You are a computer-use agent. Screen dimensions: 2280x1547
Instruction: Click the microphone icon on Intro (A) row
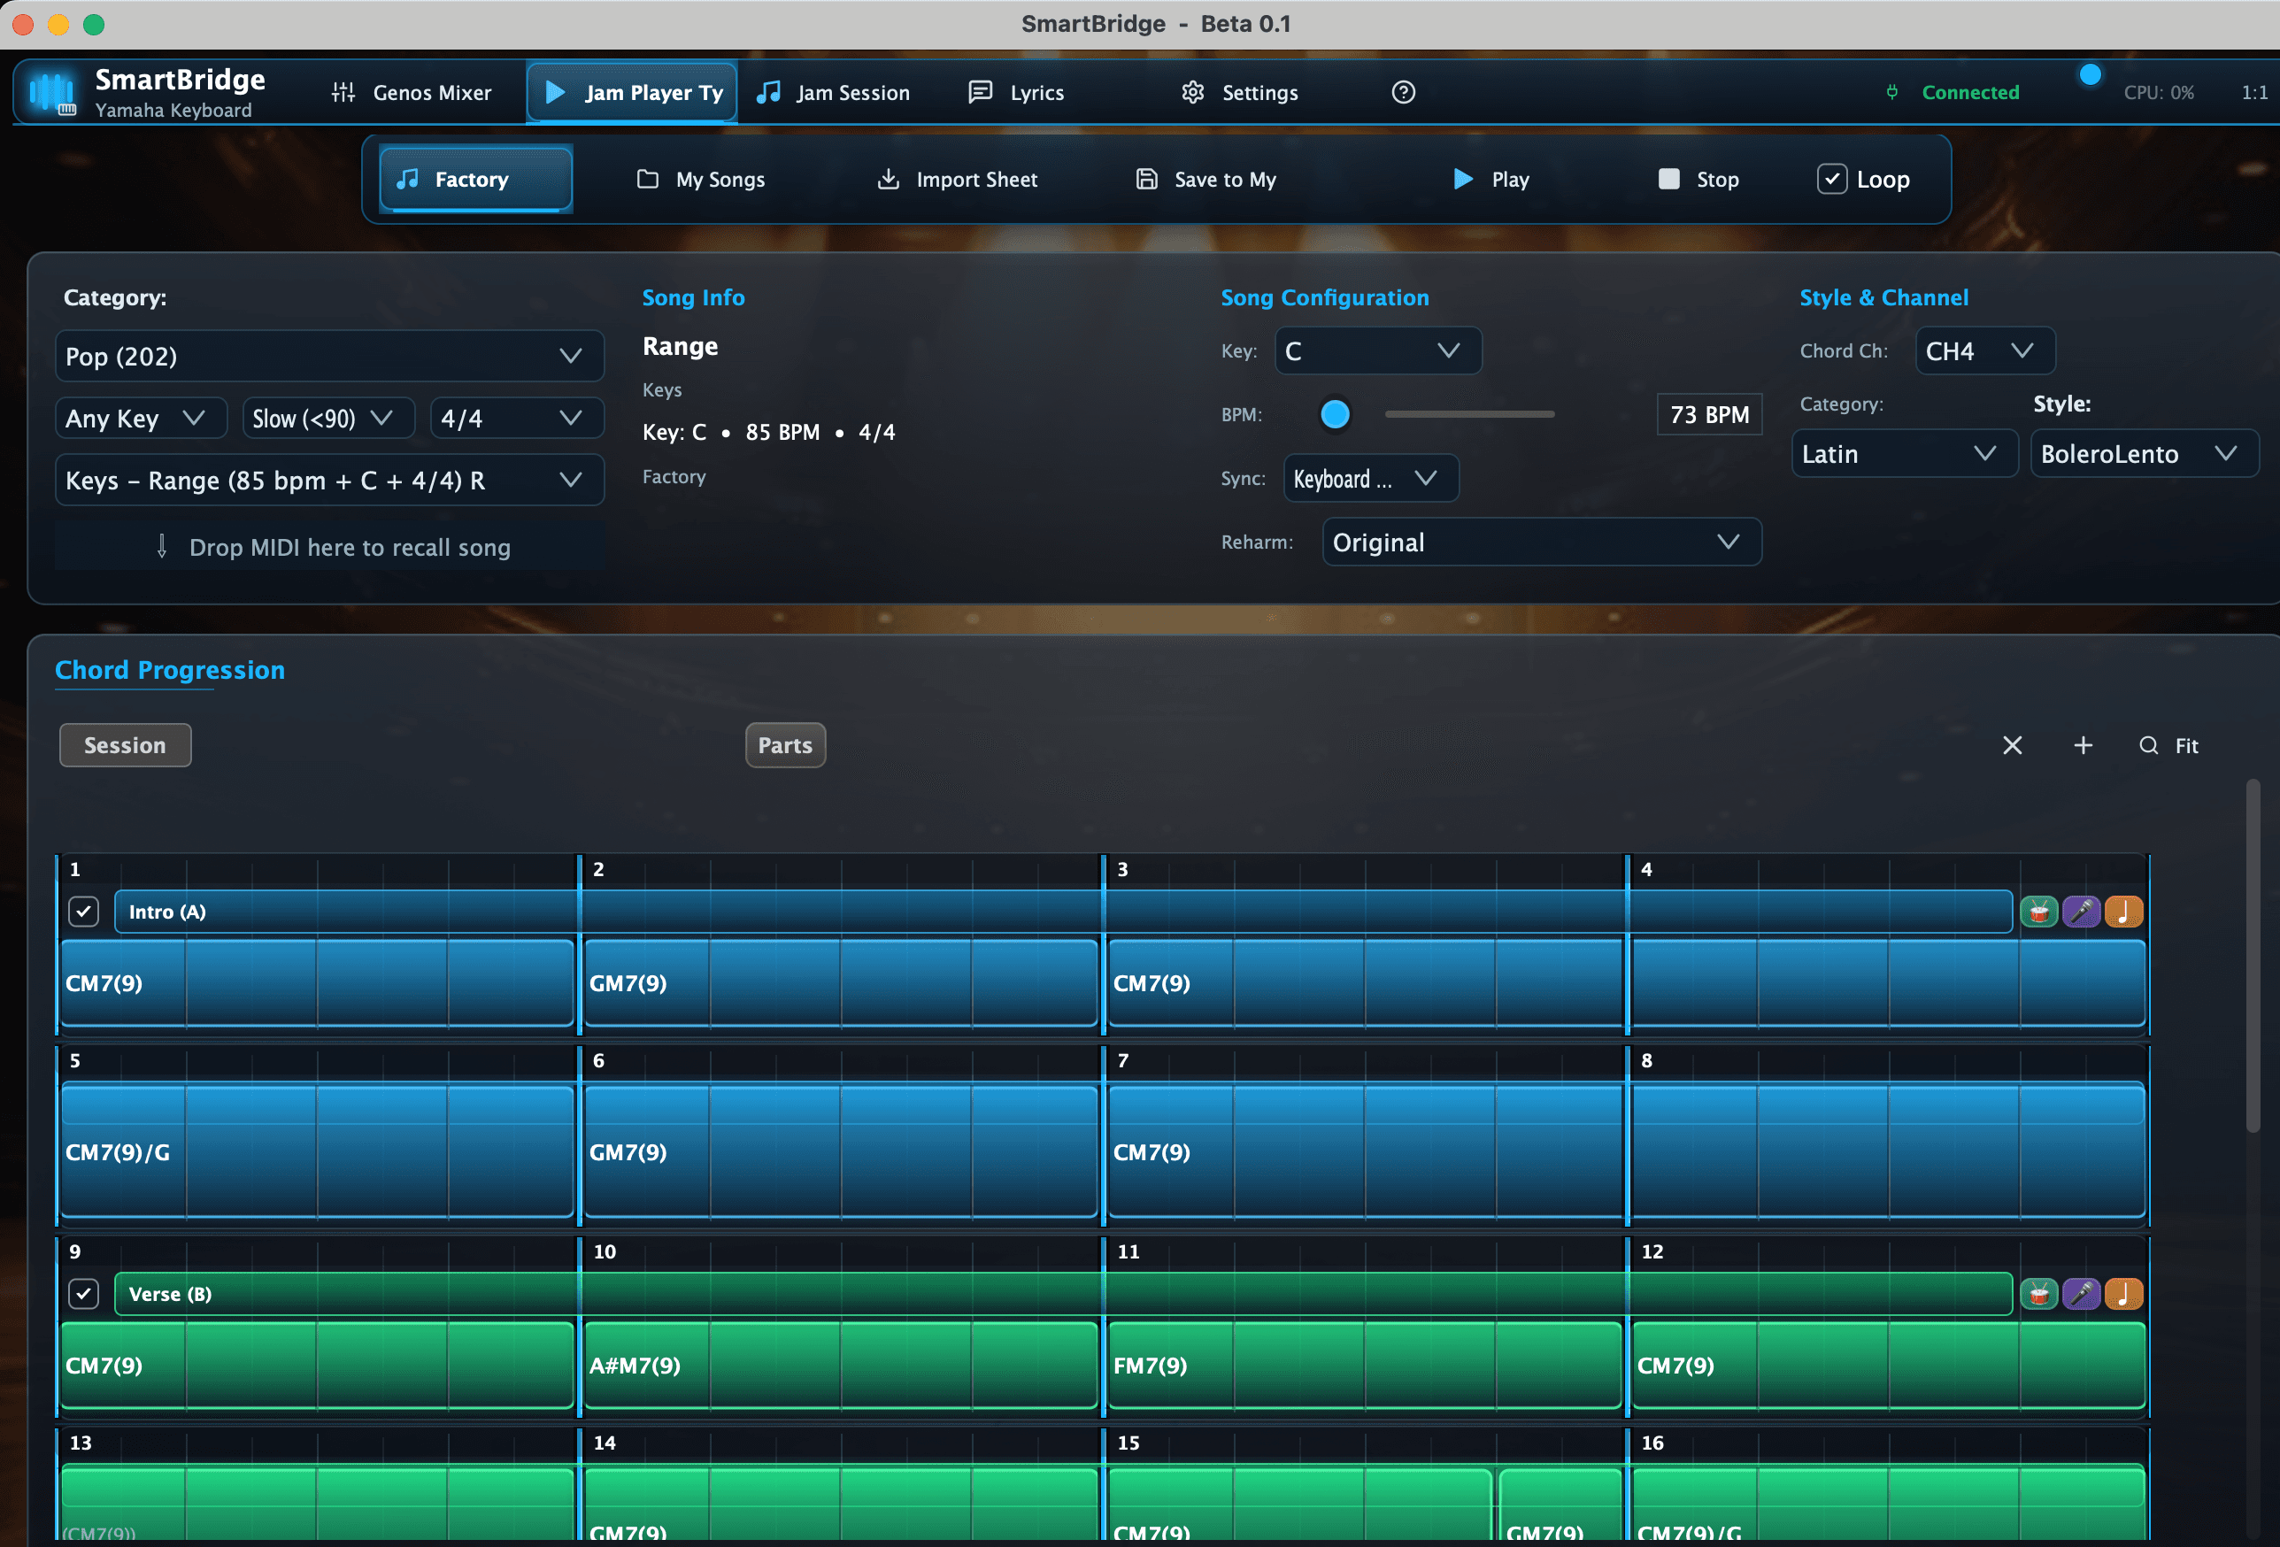coord(2081,912)
